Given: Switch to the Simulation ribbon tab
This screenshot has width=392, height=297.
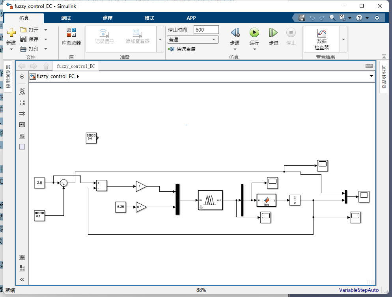Looking at the screenshot, I should coord(24,18).
